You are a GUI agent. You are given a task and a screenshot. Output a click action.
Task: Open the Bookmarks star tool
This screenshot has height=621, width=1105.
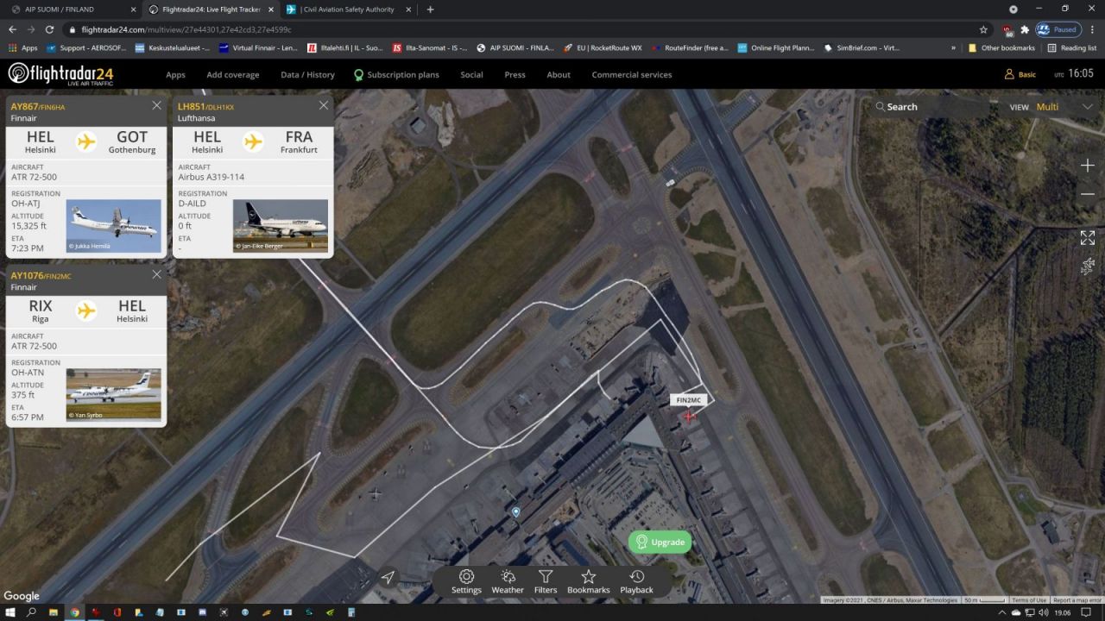[589, 581]
